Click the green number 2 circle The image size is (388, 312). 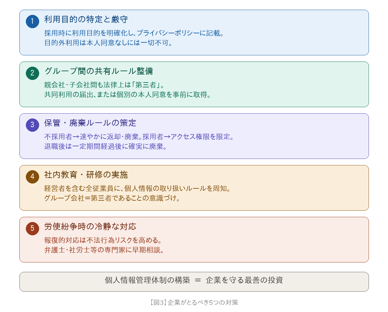tap(32, 73)
